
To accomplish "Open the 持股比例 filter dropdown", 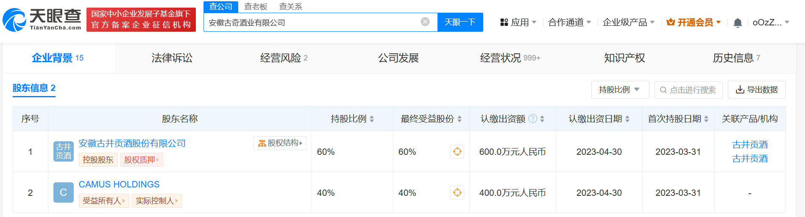I will [x=620, y=90].
